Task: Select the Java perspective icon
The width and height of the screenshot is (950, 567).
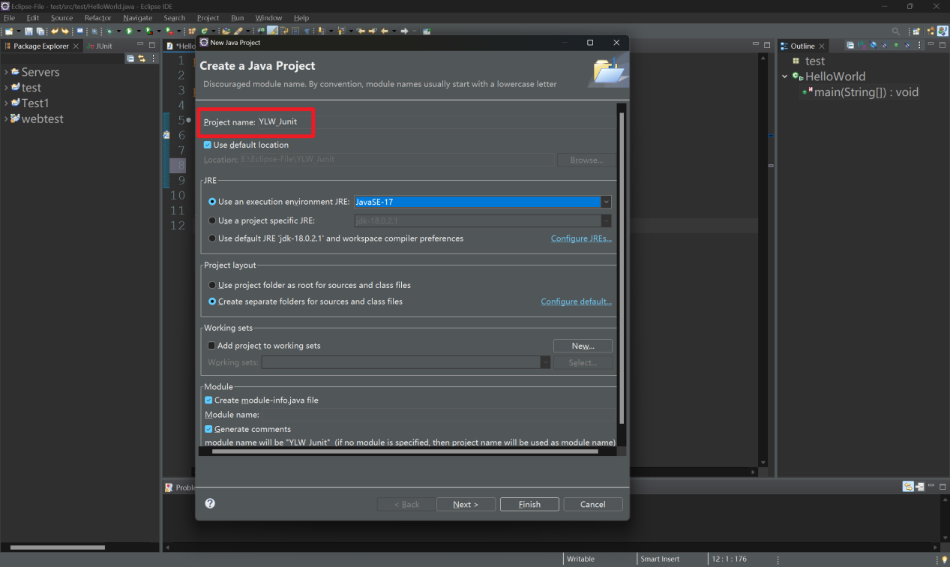Action: [943, 31]
